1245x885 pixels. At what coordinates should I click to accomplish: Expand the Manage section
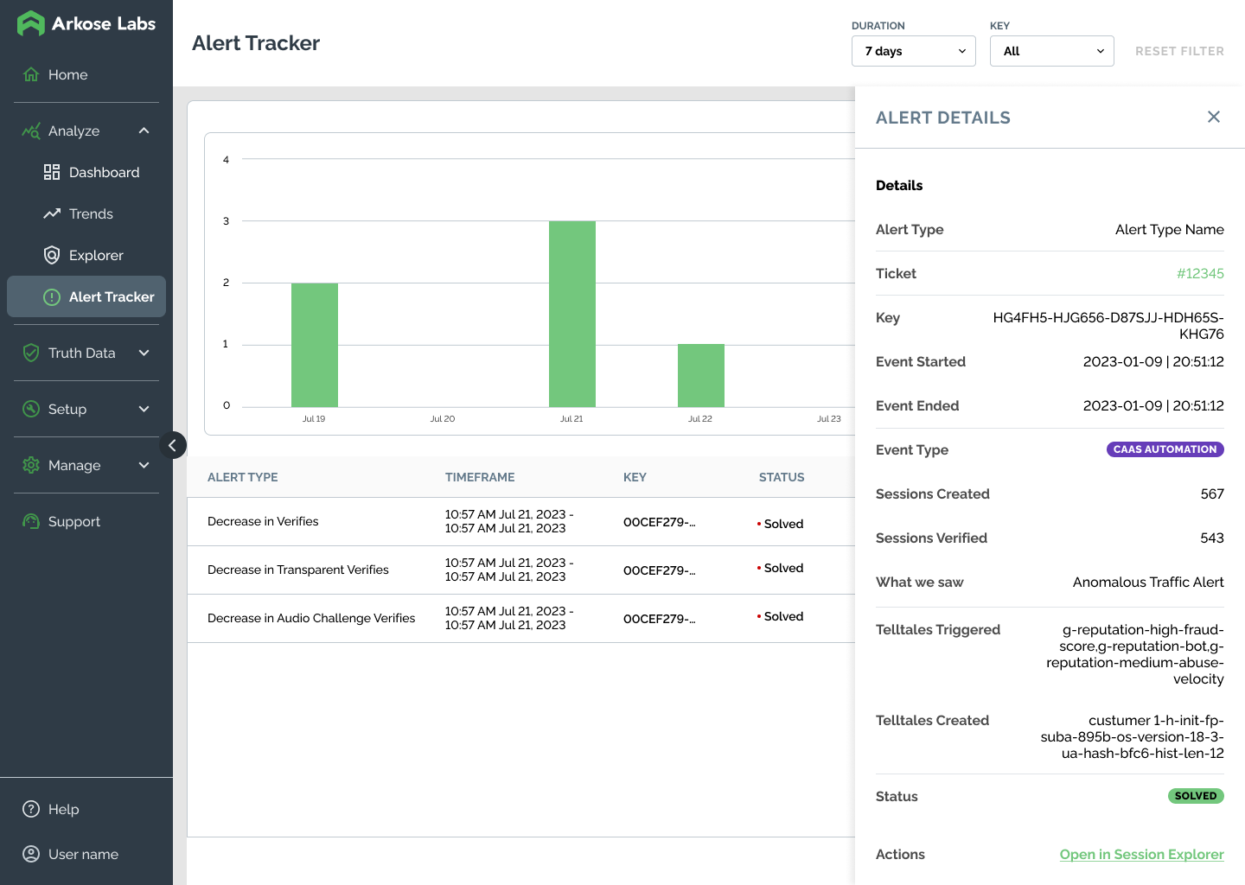[144, 466]
